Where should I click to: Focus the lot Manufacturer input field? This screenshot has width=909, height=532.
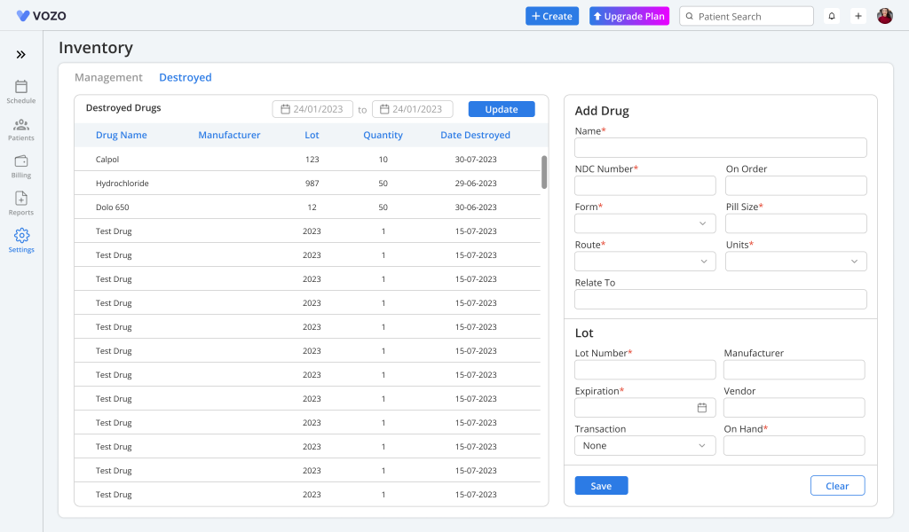pos(794,370)
